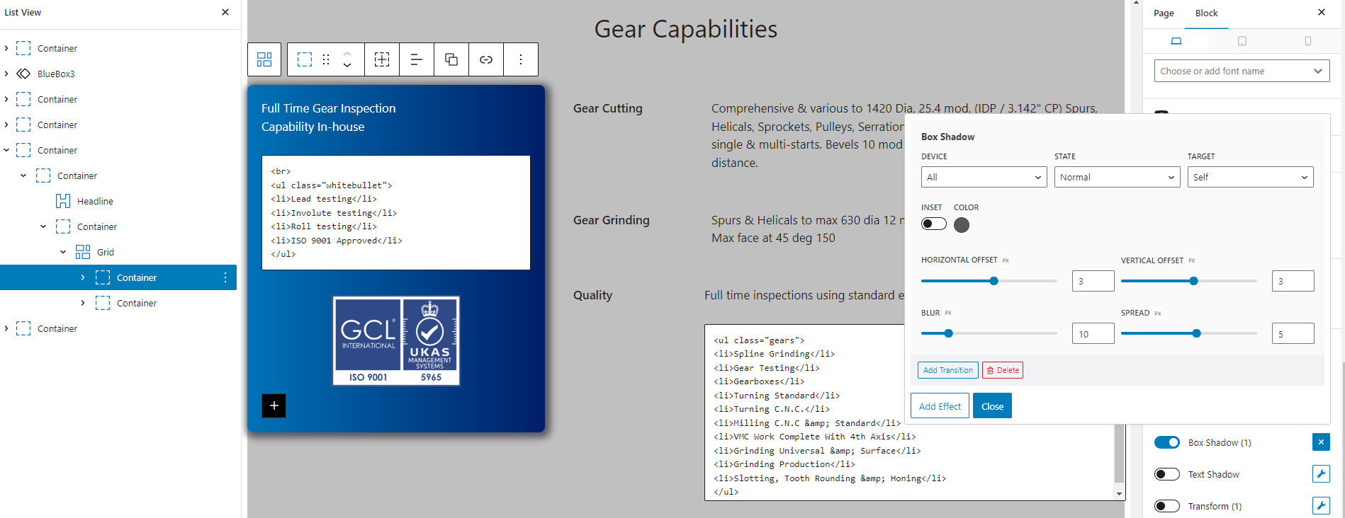1345x518 pixels.
Task: Collapse the Grid item in List View
Action: [x=63, y=252]
